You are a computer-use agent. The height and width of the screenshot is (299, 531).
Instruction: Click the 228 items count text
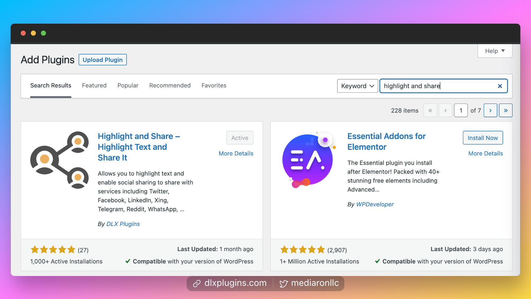coord(405,111)
